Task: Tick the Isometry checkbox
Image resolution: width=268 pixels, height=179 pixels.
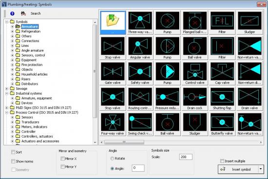Action: pos(14,170)
